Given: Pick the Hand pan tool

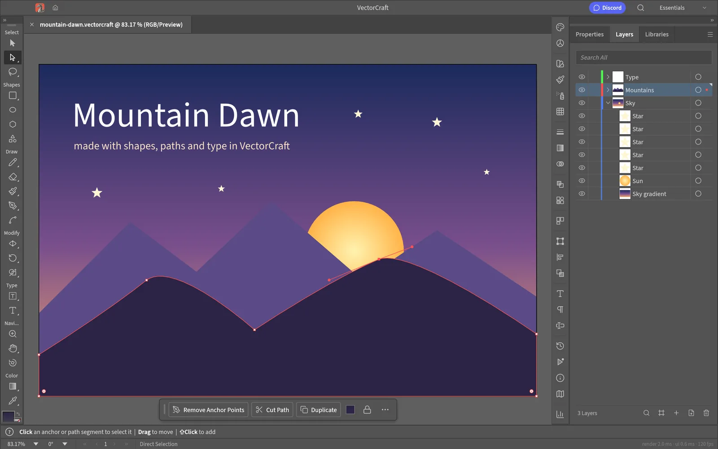Looking at the screenshot, I should [x=13, y=348].
